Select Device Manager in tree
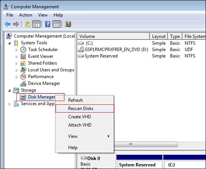Viewport: 206px width, 169px height. coord(44,83)
